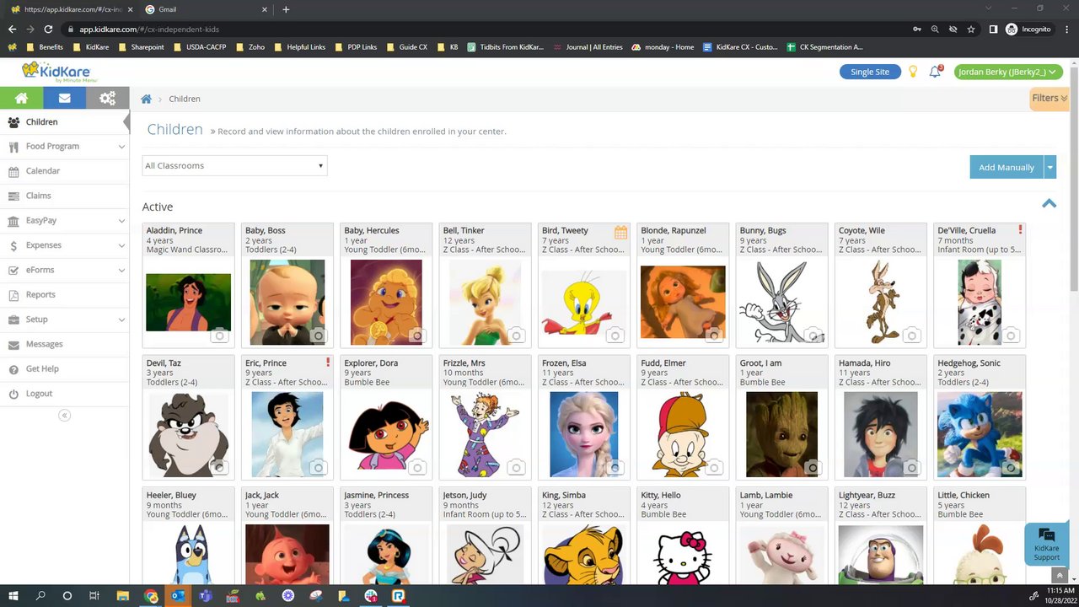The width and height of the screenshot is (1079, 607).
Task: Open Frozen, Elsa child photo
Action: [x=583, y=434]
